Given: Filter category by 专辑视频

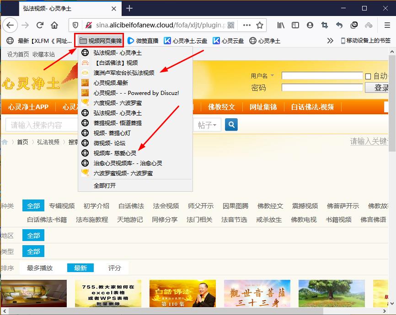Looking at the screenshot, I should tap(62, 206).
